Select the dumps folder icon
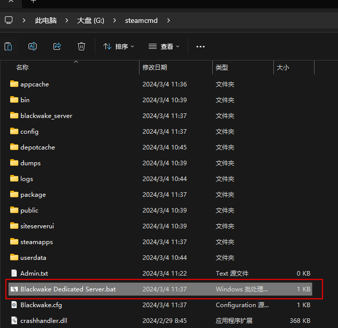The image size is (338, 328). (x=14, y=163)
